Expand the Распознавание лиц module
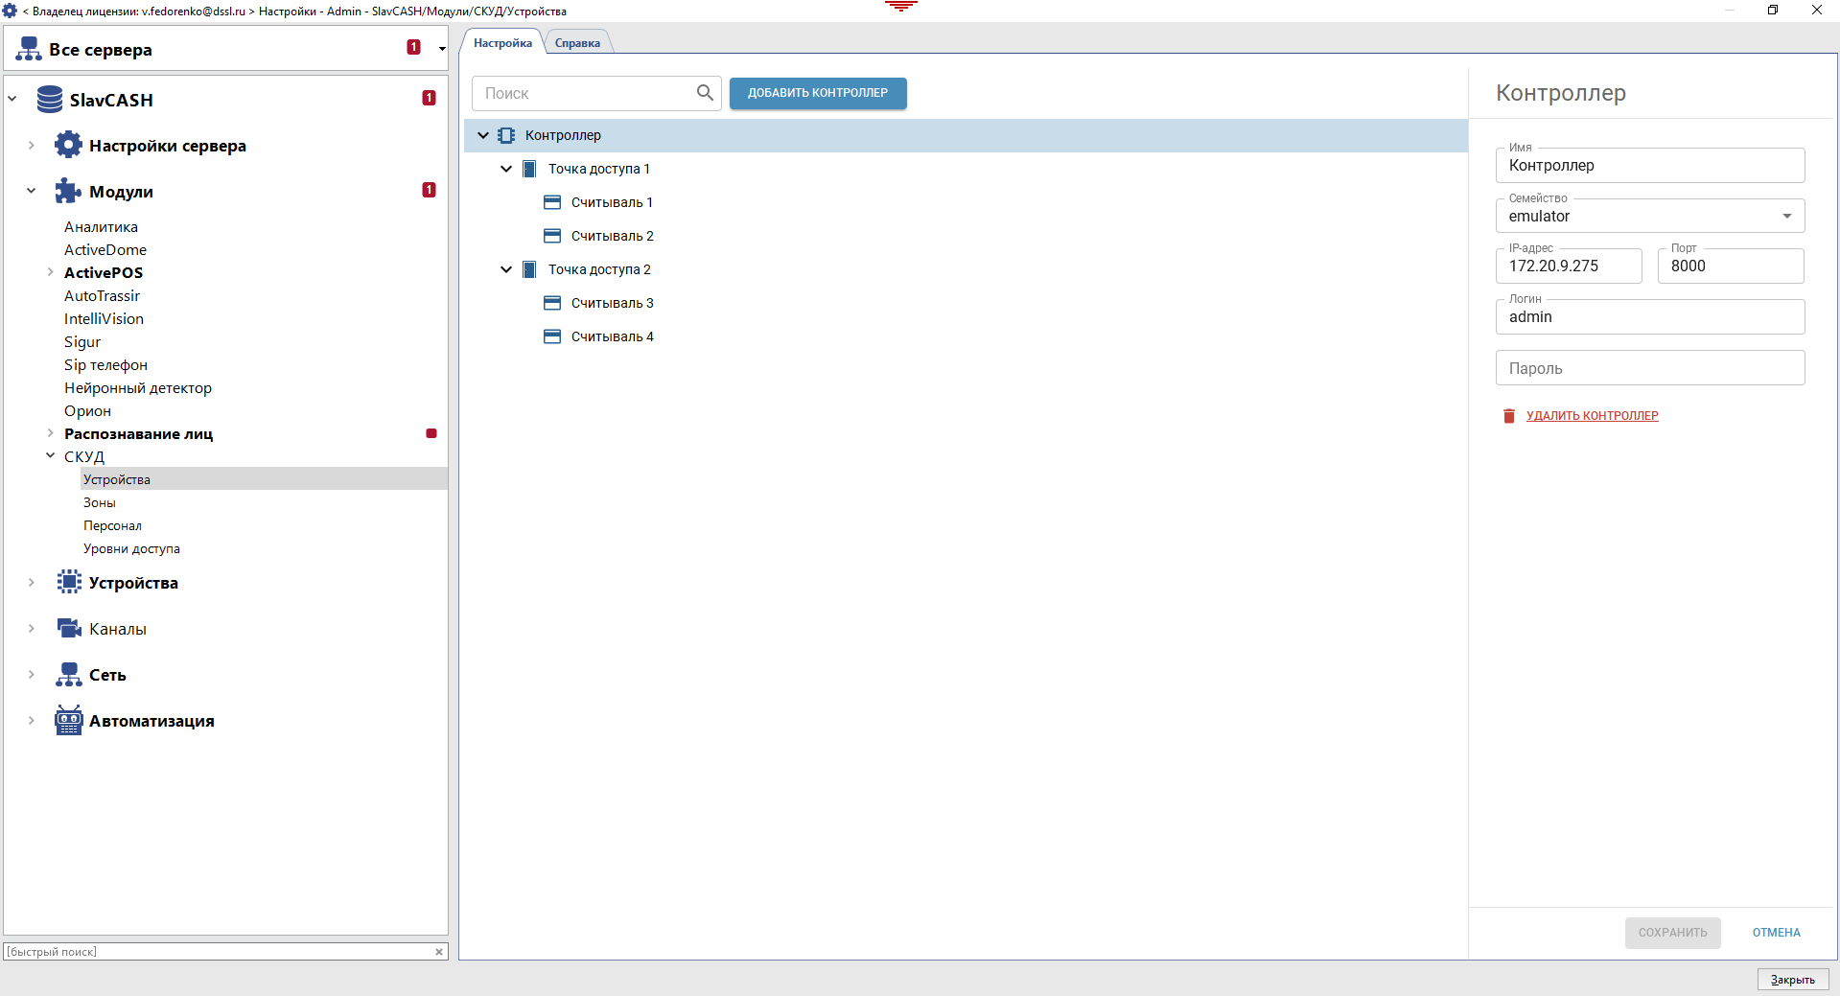 (x=51, y=434)
